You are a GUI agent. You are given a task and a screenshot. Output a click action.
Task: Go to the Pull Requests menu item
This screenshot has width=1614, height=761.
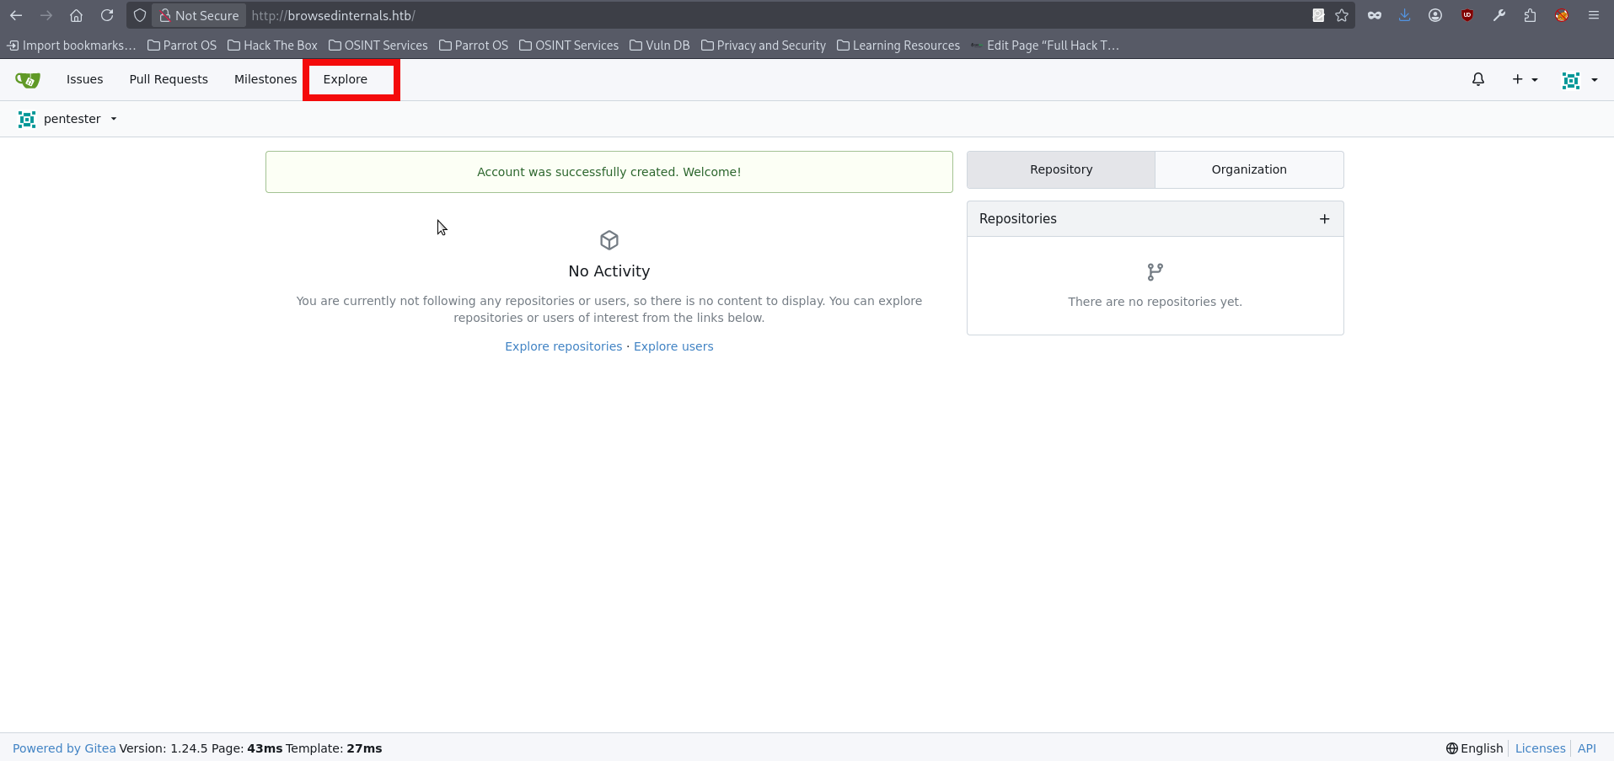(169, 79)
